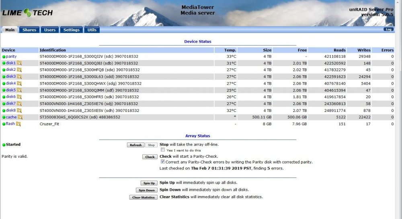402x219 pixels.
Task: Click green status ball for disk2
Action: (4, 70)
